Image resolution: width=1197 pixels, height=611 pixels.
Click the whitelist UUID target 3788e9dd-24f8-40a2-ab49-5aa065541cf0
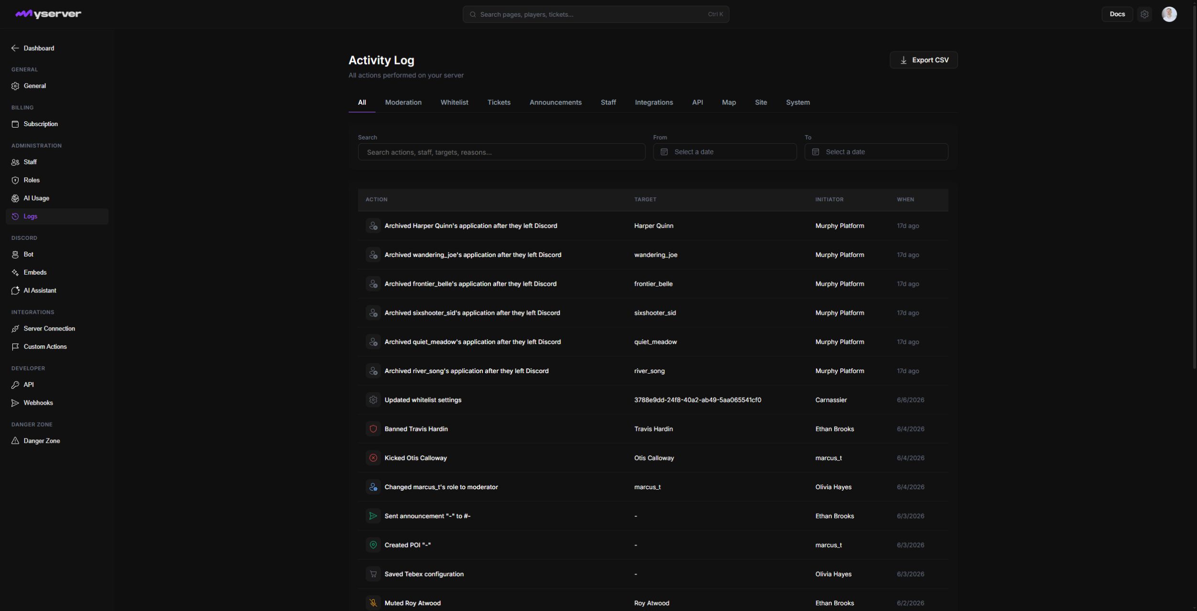click(697, 400)
